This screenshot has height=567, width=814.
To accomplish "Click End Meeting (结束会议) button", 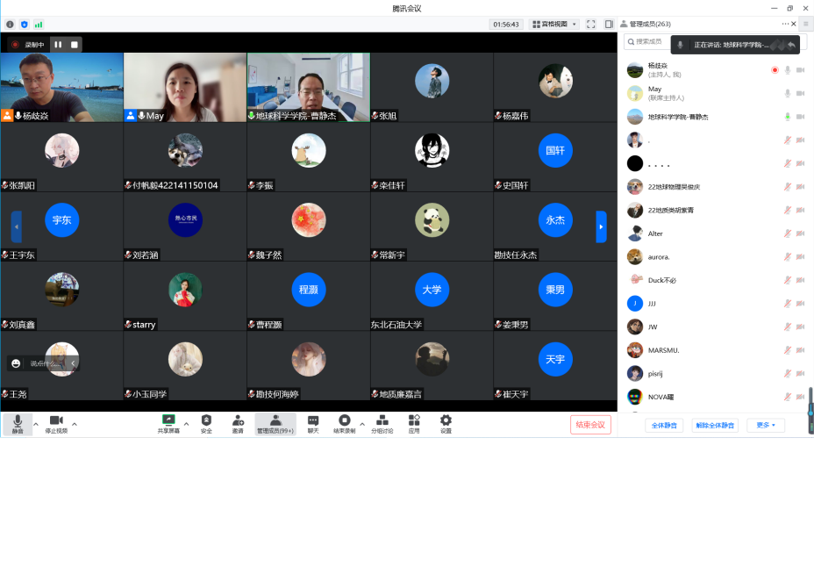I will (590, 425).
